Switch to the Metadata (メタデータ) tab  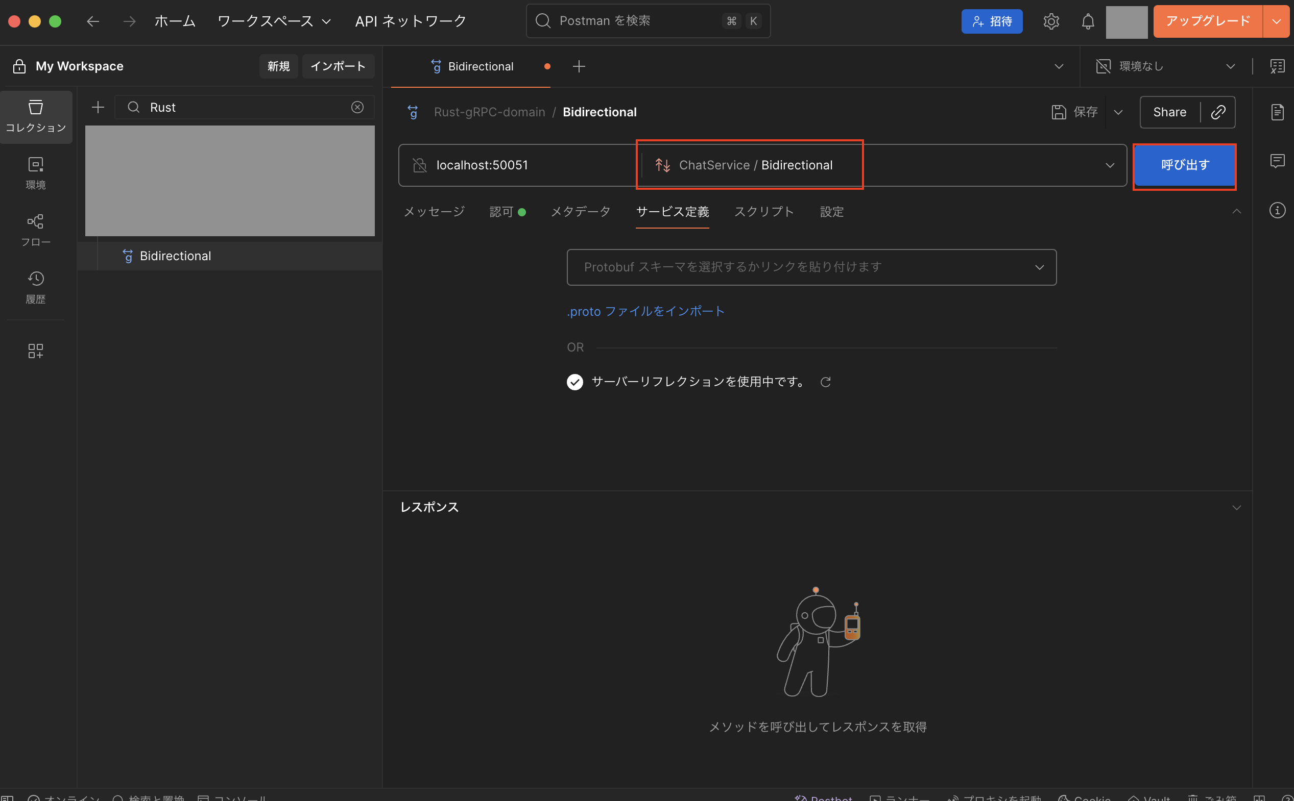click(x=581, y=211)
